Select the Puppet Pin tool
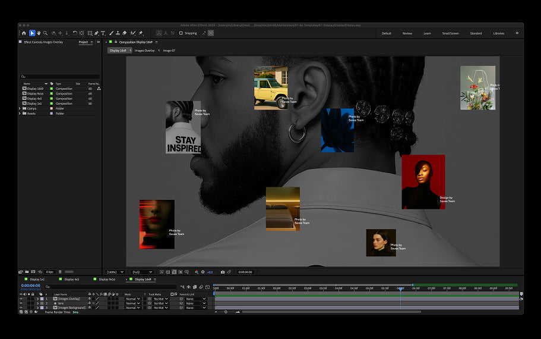This screenshot has height=339, width=541. point(141,33)
